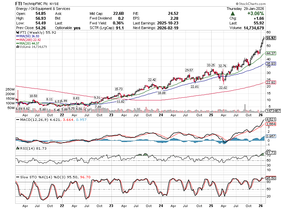Screen dimensions: 281x209
Task: Select the 33.25 peak price annotation
Action: (x=211, y=65)
